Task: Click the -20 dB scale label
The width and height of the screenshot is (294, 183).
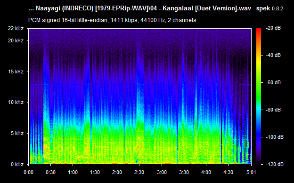Action: pyautogui.click(x=273, y=28)
